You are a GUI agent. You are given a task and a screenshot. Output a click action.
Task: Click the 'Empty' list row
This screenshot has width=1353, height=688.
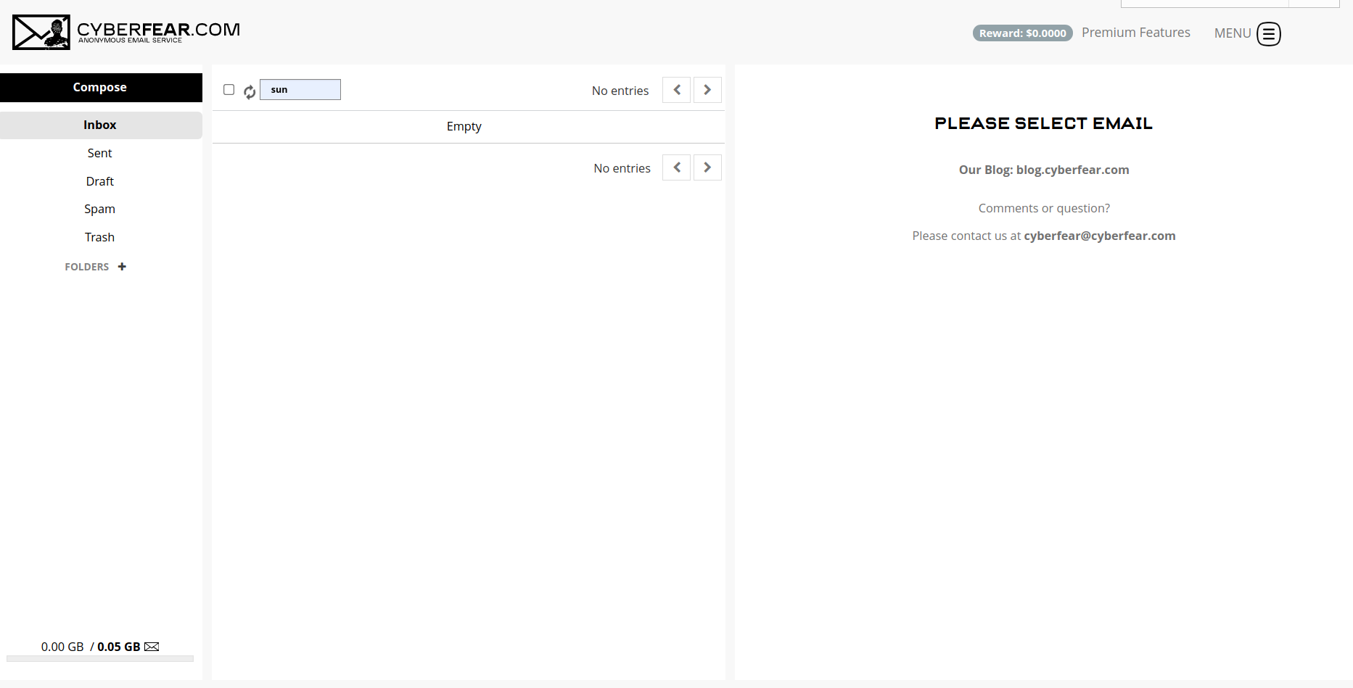click(469, 126)
